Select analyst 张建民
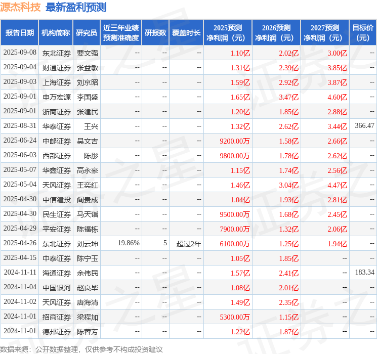The image size is (377, 354). coord(88,112)
